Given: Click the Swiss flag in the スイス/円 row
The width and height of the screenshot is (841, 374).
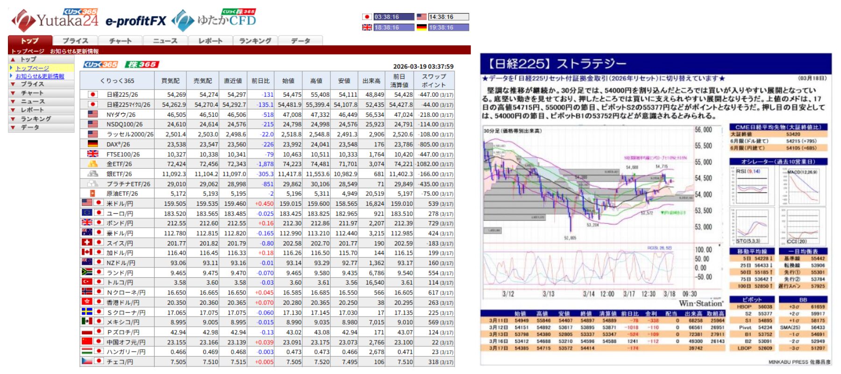Looking at the screenshot, I should (87, 243).
